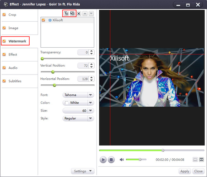
Task: Open the Size dropdown showing 60
Action: [x=78, y=111]
